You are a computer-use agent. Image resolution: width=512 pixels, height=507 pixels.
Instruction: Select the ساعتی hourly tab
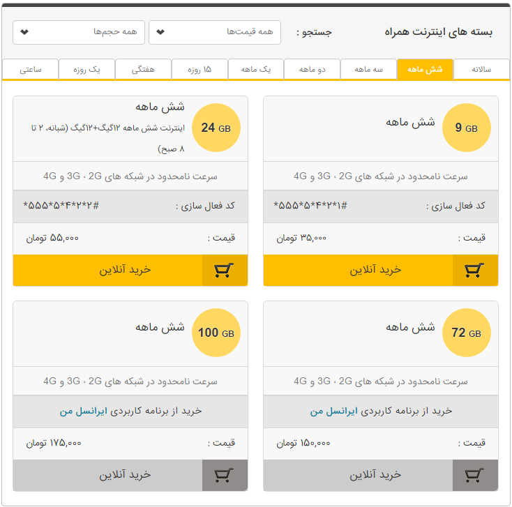(31, 69)
